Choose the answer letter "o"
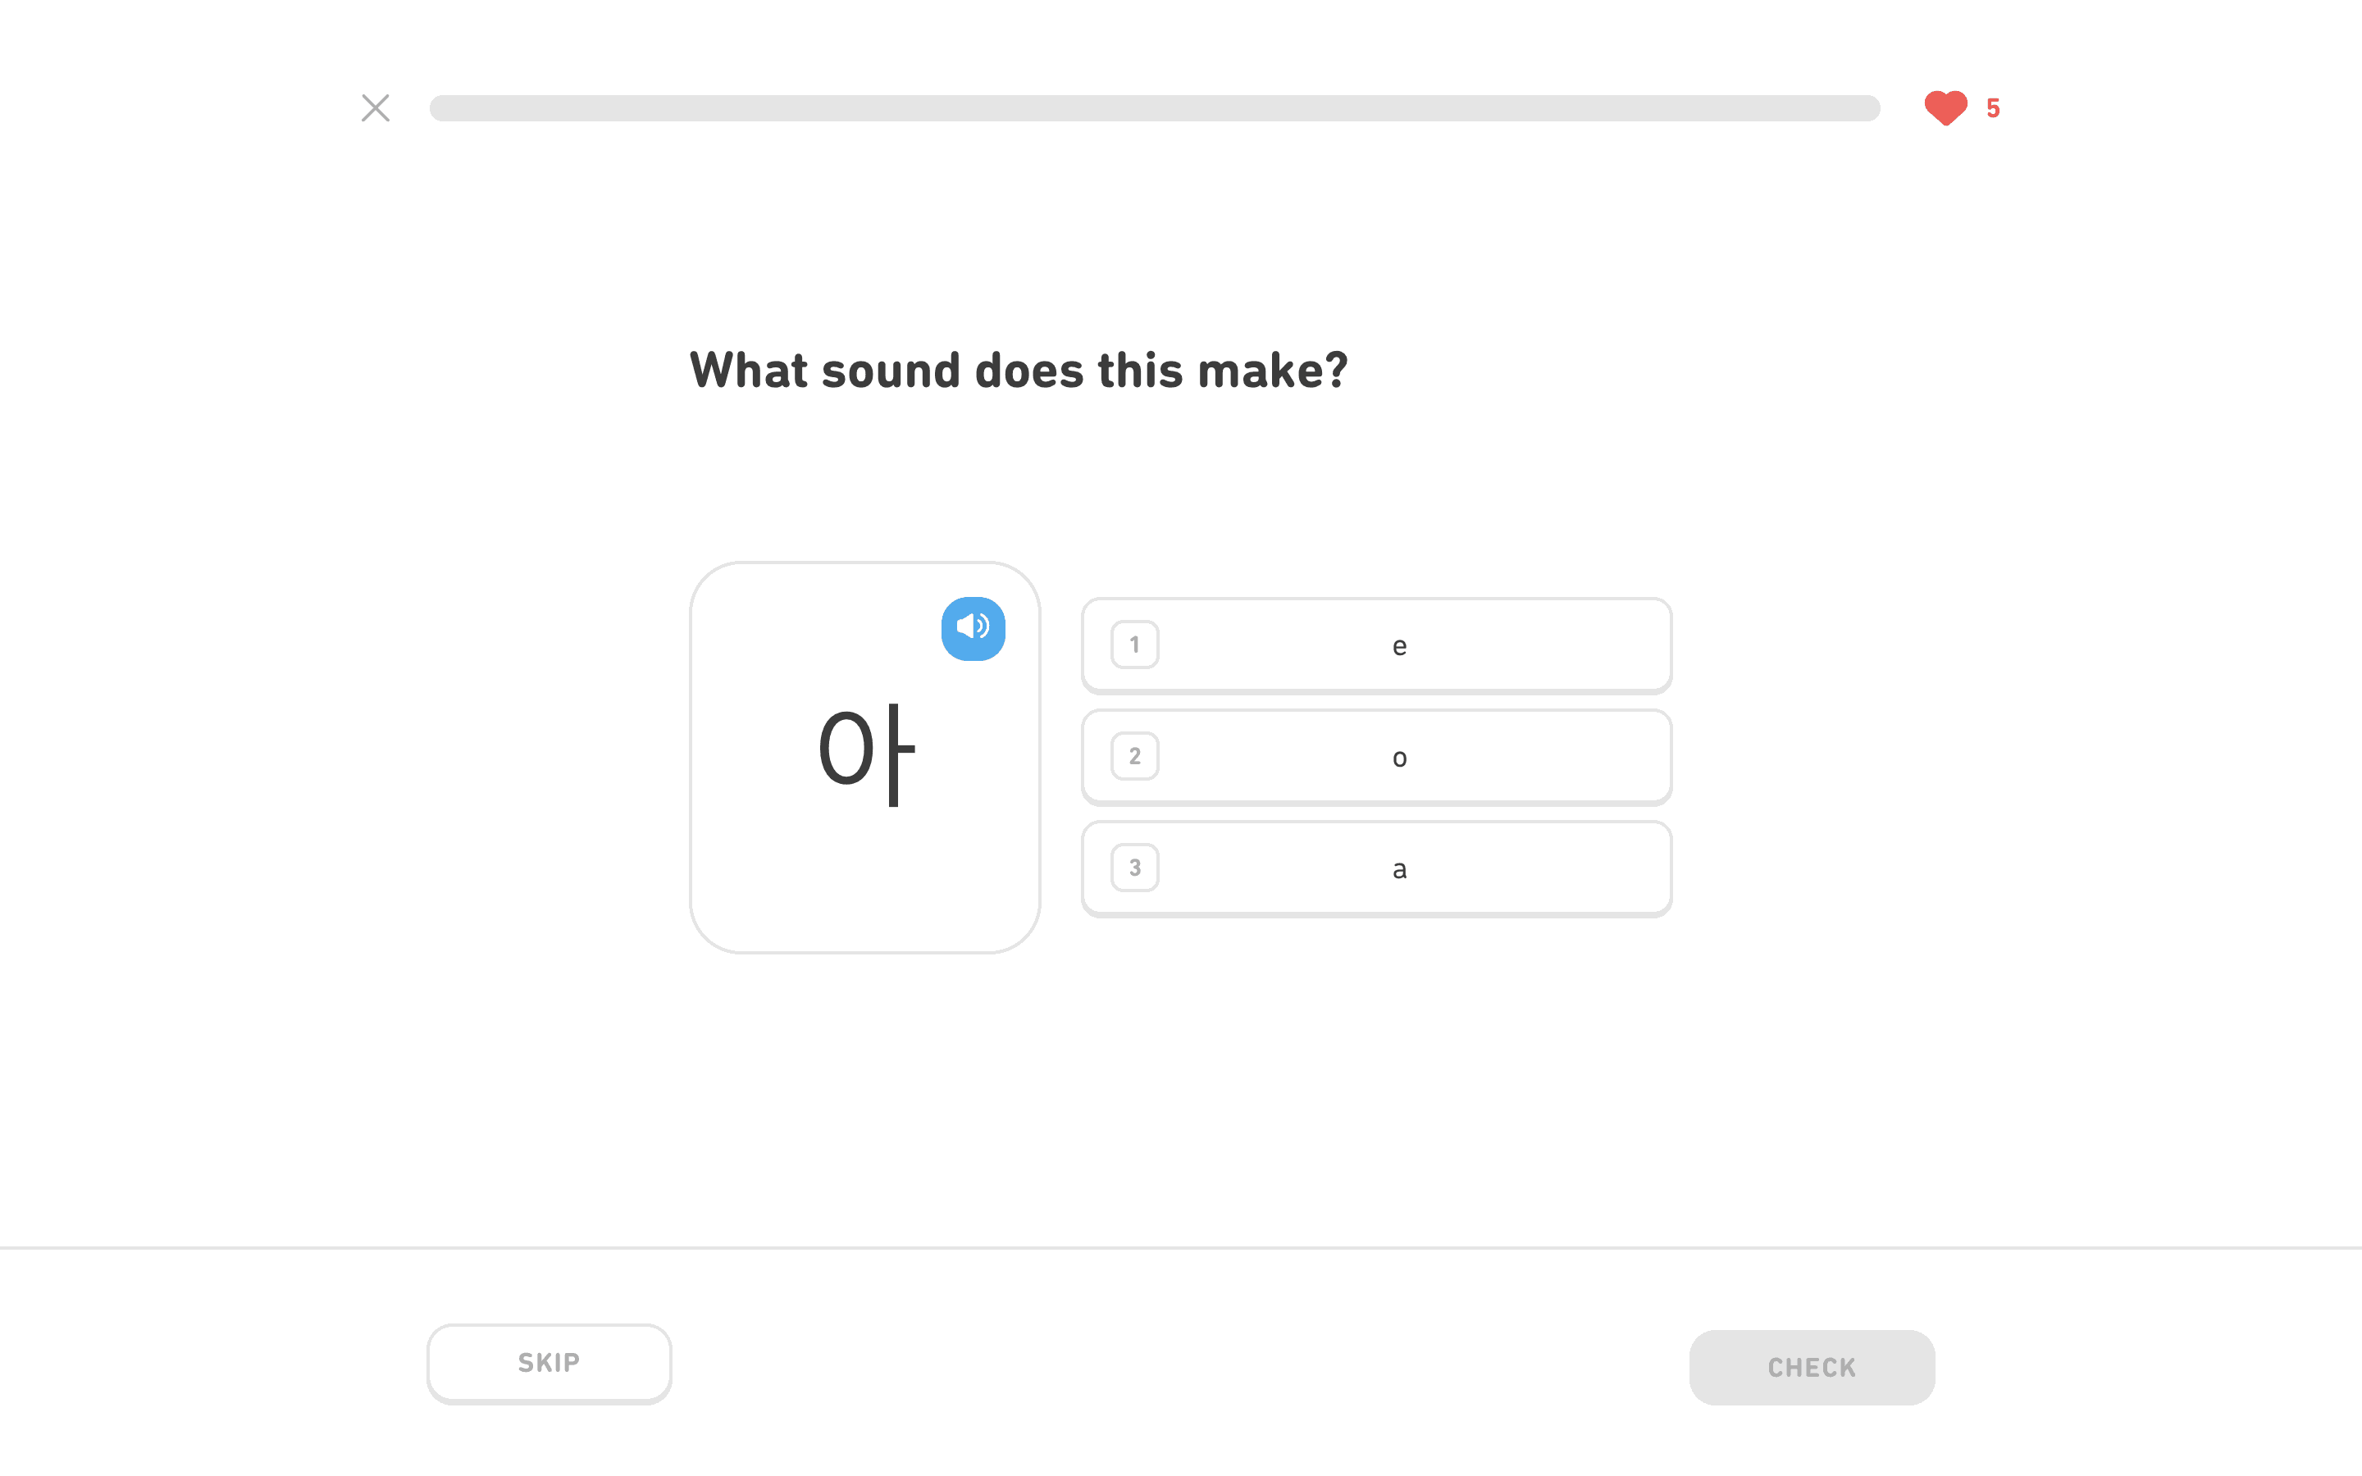The image size is (2362, 1476). (x=1398, y=758)
